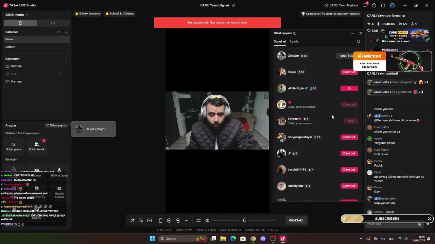Close the Ortak yayıncı panel
This screenshot has height=244, width=435.
click(361, 33)
